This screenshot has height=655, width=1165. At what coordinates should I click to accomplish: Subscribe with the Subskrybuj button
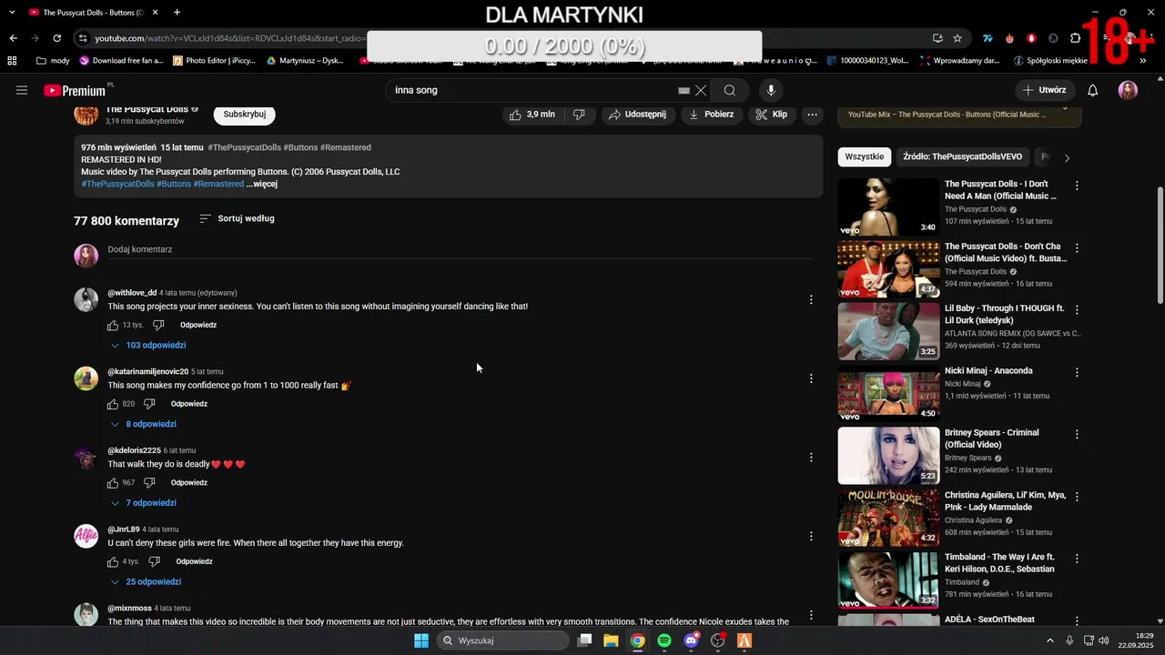point(245,115)
